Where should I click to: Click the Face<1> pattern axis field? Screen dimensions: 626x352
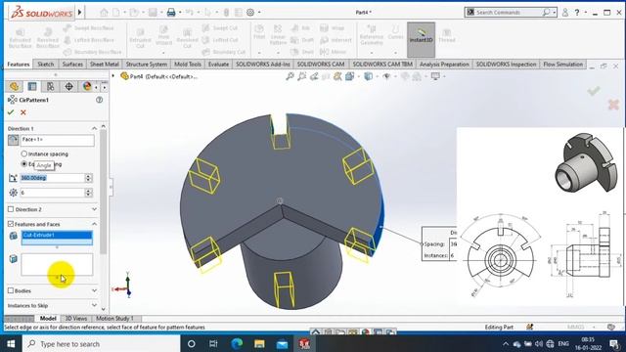tap(58, 140)
